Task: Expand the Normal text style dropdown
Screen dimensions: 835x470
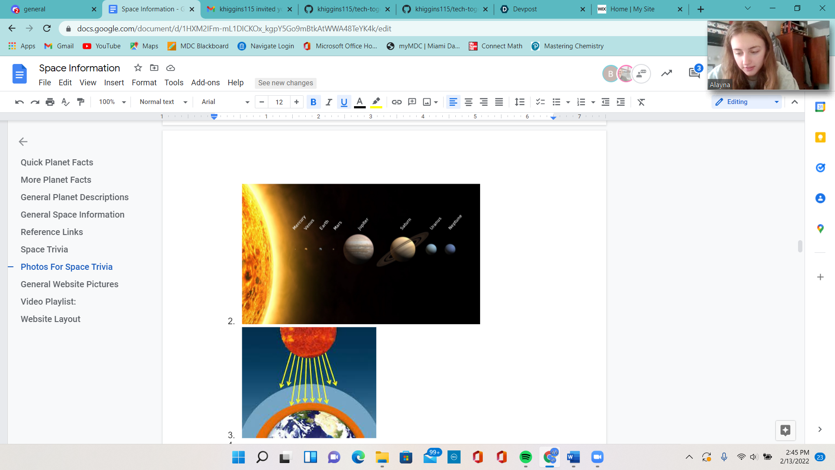Action: point(163,102)
